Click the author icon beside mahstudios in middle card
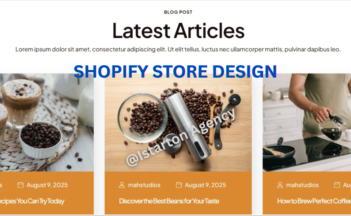This screenshot has height=216, width=351. point(122,185)
